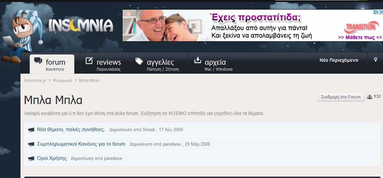Click the Μπλα Μπλα page heading
This screenshot has width=383, height=178.
53,100
